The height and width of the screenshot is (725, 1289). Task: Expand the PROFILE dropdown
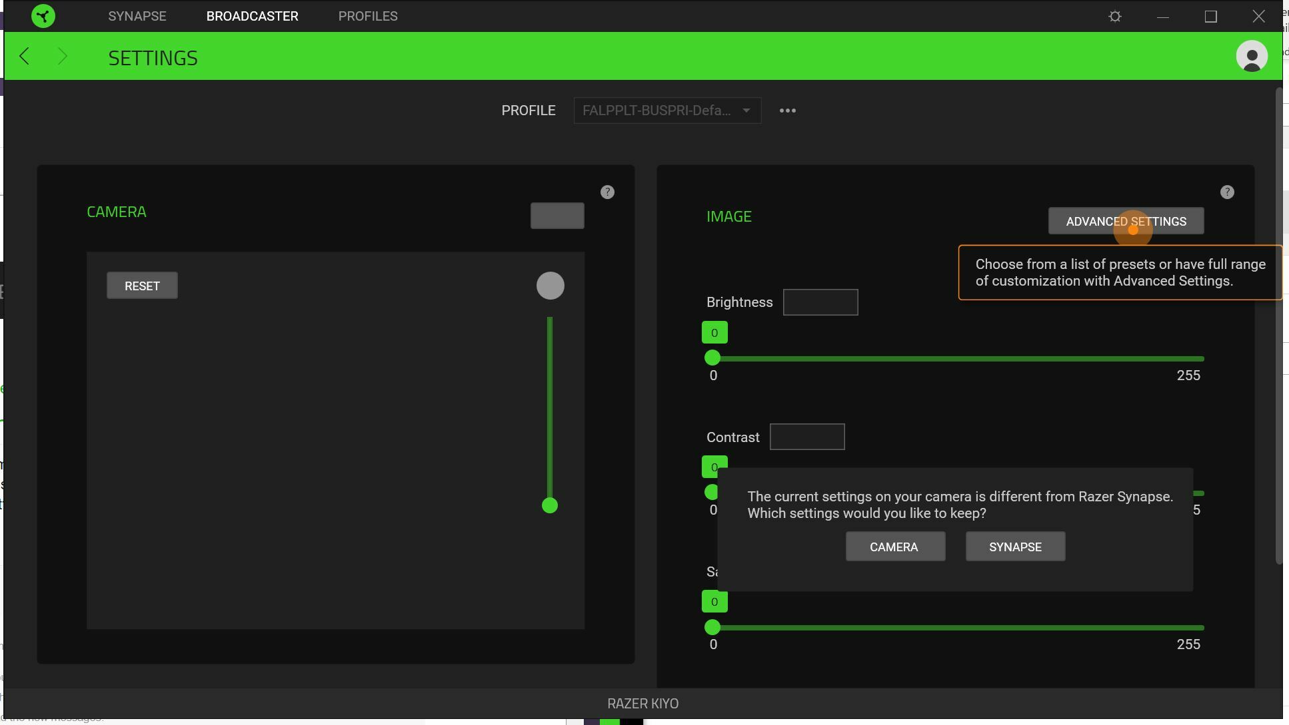point(667,111)
